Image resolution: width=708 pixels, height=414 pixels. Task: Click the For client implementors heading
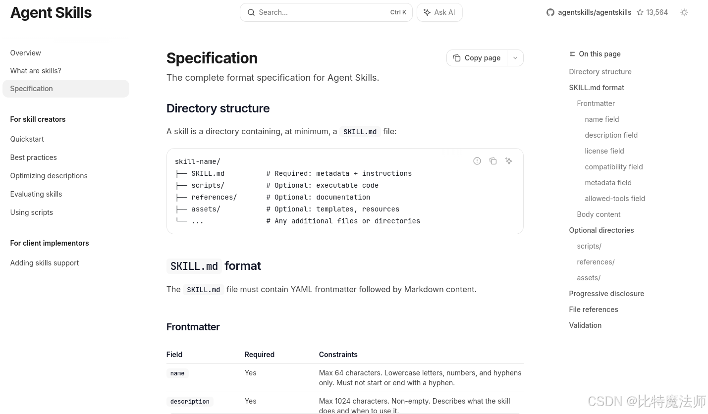click(50, 243)
